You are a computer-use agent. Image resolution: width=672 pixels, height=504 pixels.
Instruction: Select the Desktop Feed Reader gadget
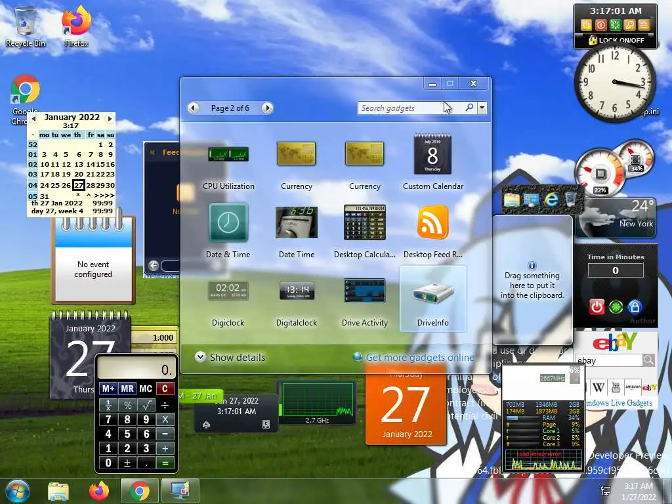433,231
